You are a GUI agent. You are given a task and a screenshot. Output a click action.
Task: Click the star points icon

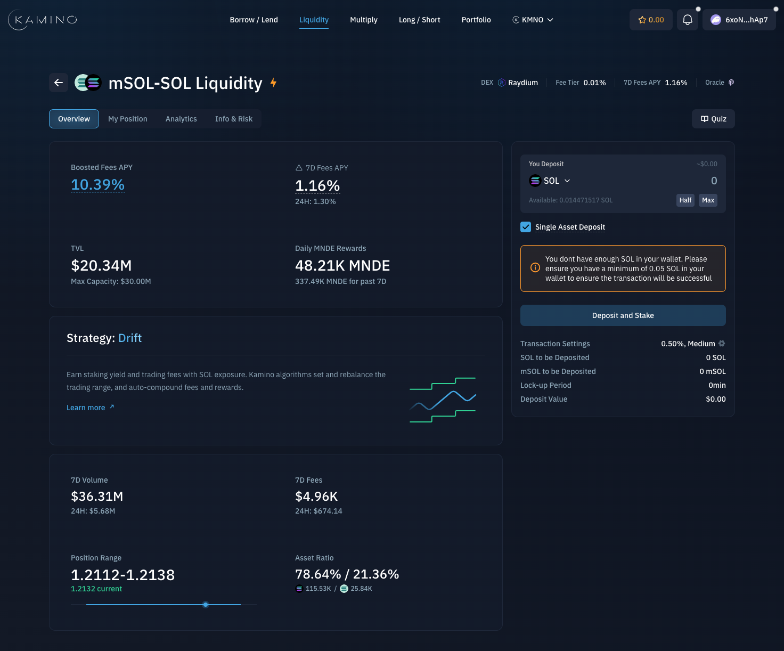point(642,20)
